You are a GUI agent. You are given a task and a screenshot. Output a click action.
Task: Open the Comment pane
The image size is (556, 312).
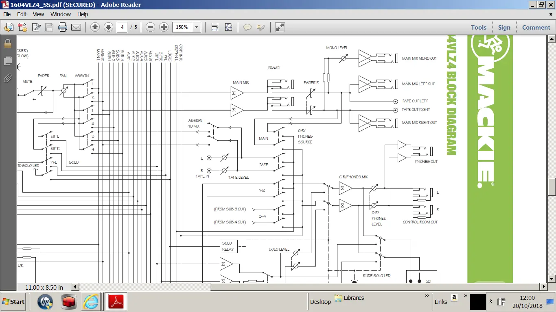[x=536, y=27]
